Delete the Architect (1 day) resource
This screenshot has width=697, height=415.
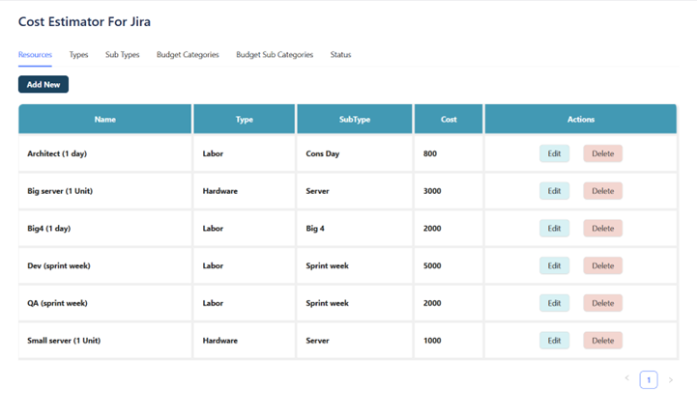pos(602,153)
